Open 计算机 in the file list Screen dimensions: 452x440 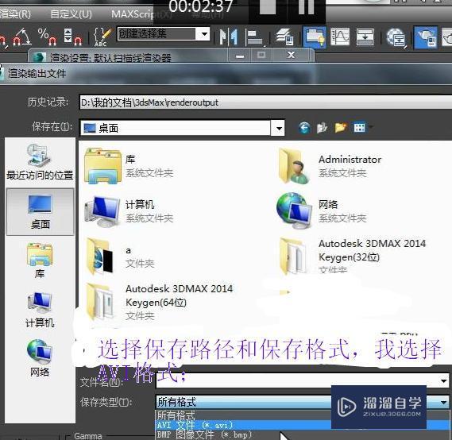click(x=129, y=211)
